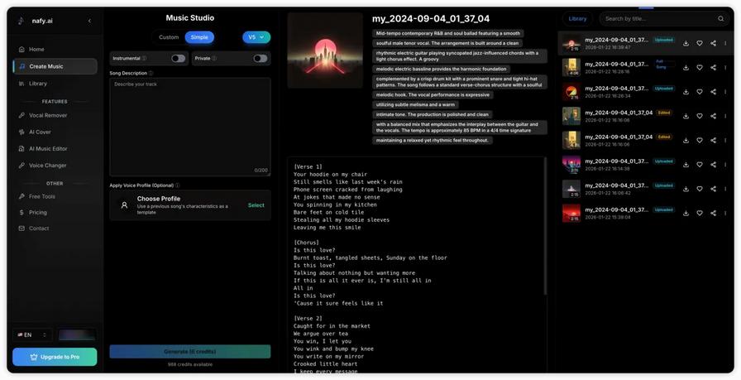Screen dimensions: 741x380
Task: Open more options for song dated 16:28:16
Action: click(x=725, y=67)
